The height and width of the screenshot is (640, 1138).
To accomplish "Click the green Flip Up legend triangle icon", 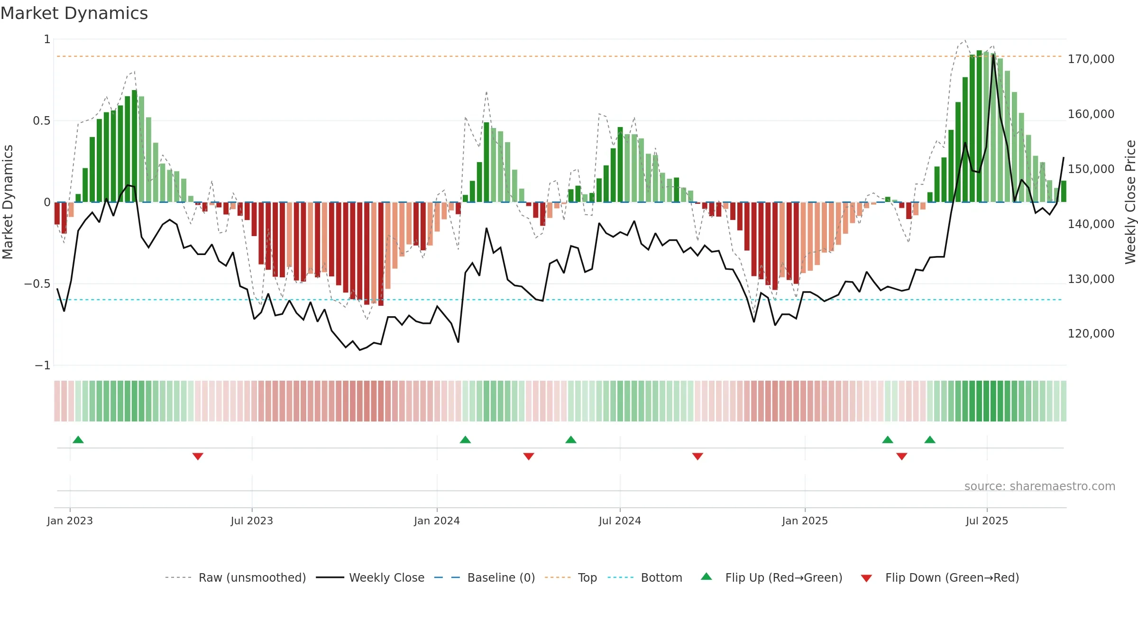I will [x=707, y=576].
